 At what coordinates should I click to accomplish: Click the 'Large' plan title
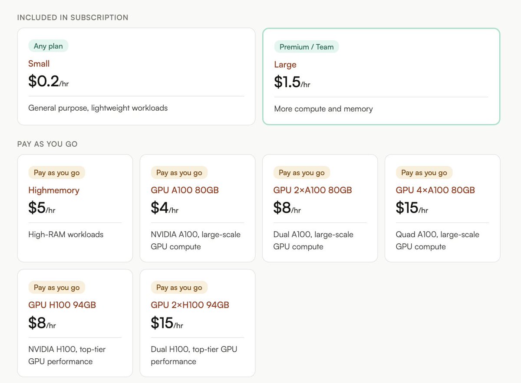285,65
